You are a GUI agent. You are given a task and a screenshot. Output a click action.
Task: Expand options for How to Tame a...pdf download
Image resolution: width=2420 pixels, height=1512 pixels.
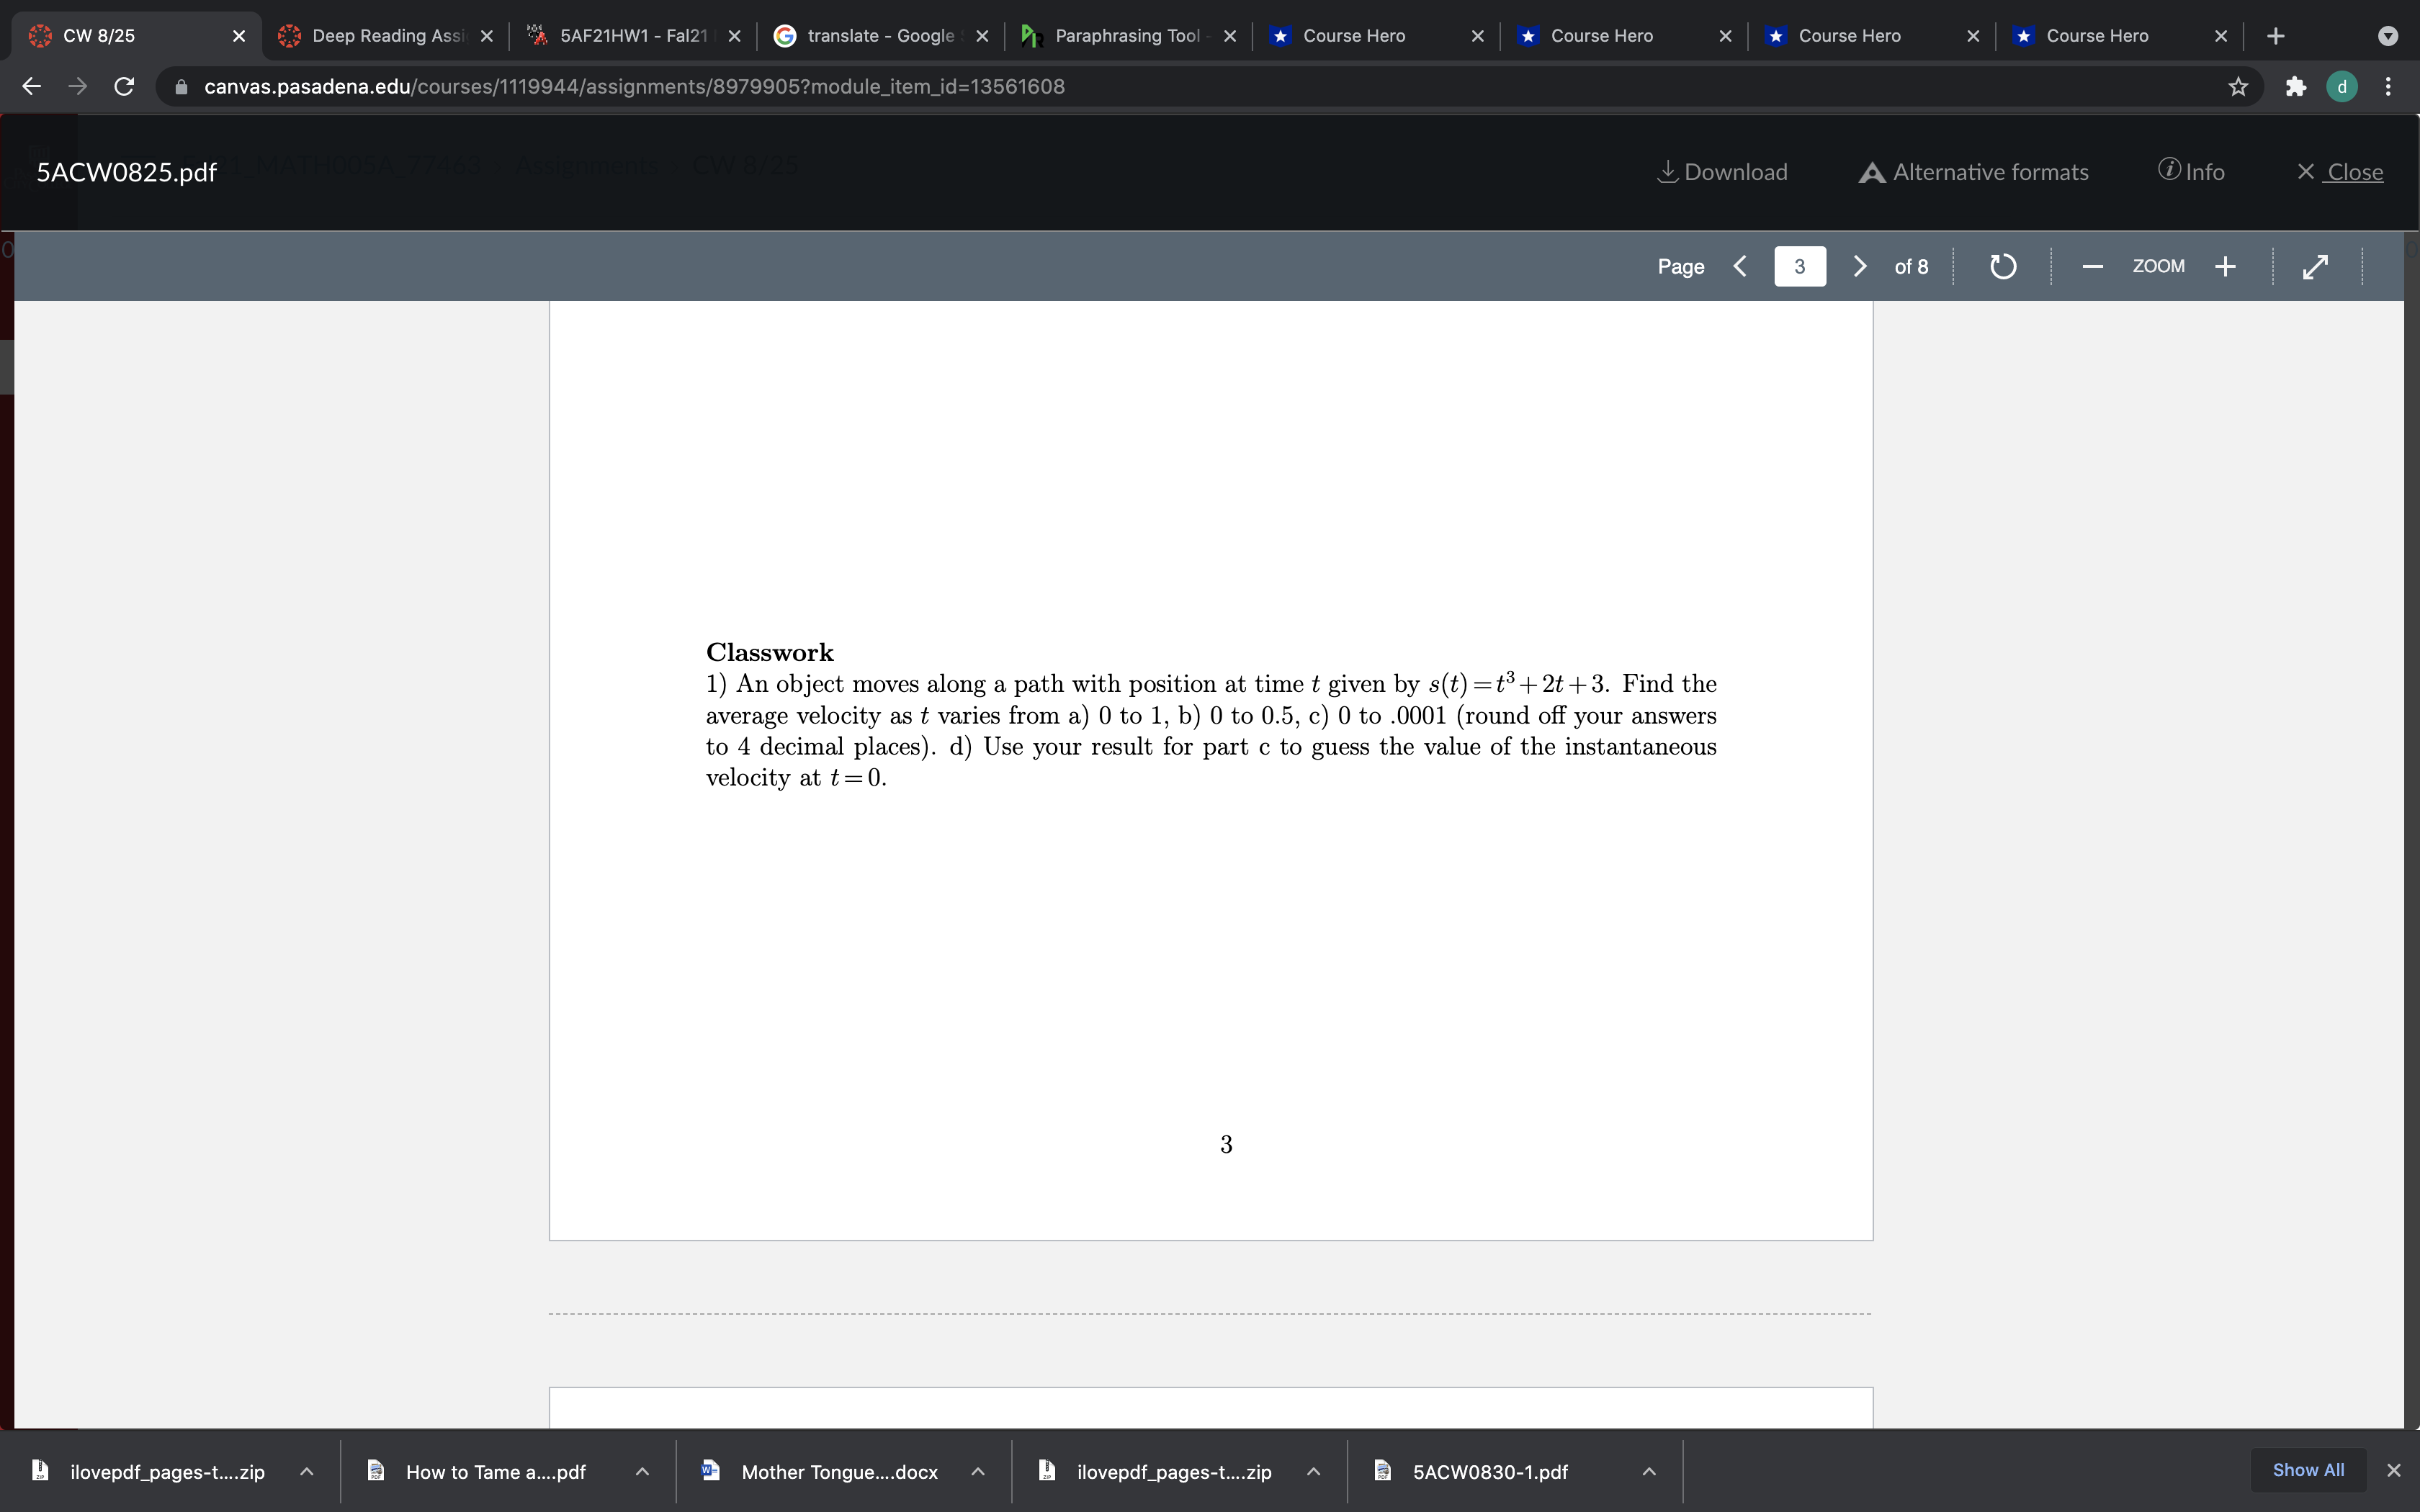point(643,1471)
